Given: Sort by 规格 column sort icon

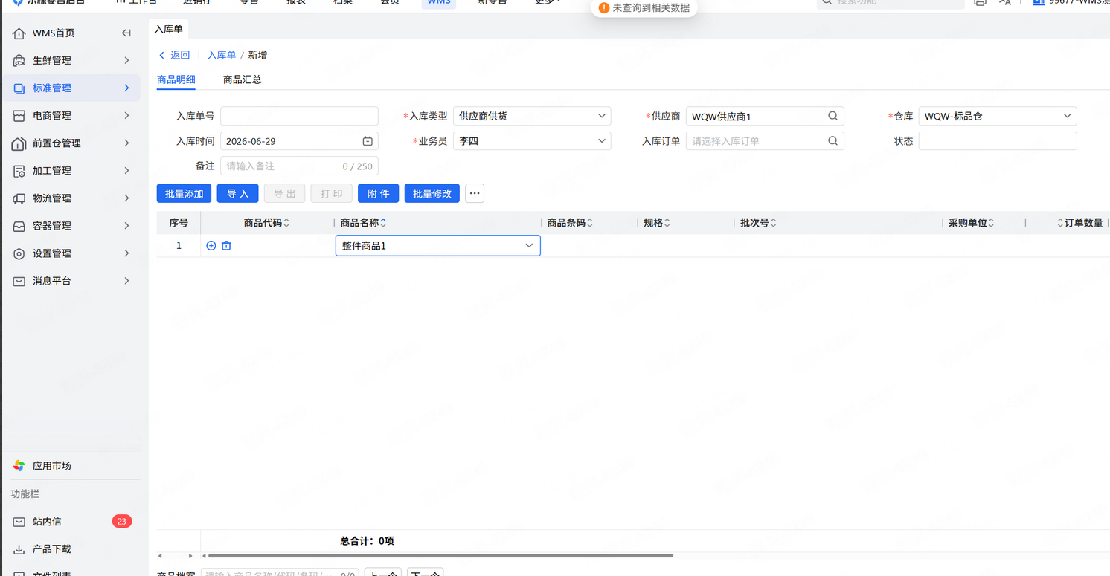Looking at the screenshot, I should pyautogui.click(x=667, y=223).
